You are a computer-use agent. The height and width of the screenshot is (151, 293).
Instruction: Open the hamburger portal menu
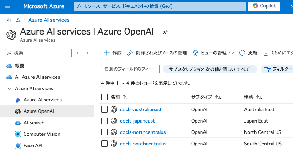click(8, 6)
